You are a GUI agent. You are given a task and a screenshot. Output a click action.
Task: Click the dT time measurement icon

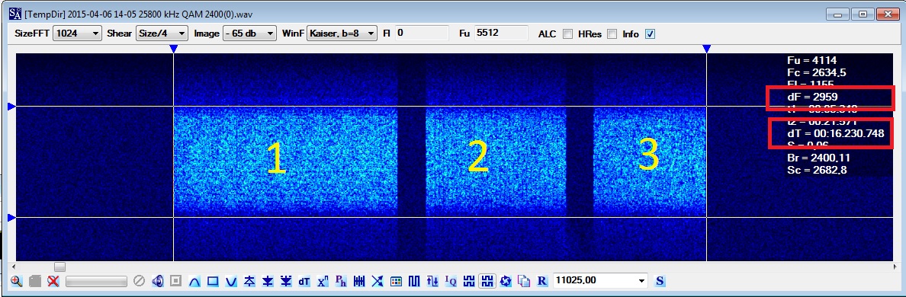pyautogui.click(x=304, y=282)
